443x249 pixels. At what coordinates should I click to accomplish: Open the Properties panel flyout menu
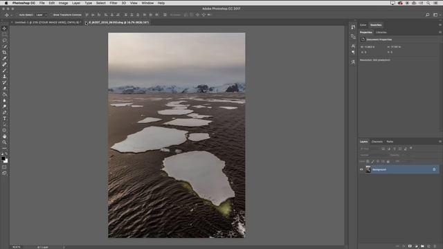440,33
